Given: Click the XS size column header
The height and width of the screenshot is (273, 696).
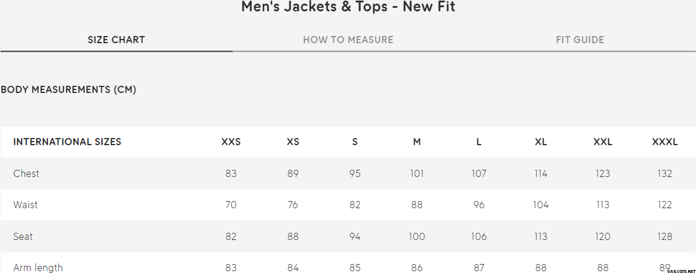Looking at the screenshot, I should click(293, 142).
